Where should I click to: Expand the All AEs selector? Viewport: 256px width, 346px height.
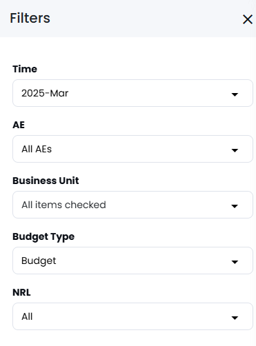pyautogui.click(x=132, y=149)
